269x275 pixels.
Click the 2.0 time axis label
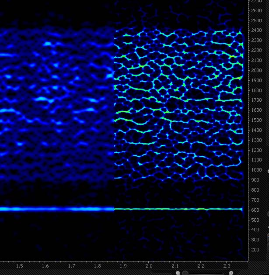(x=149, y=266)
